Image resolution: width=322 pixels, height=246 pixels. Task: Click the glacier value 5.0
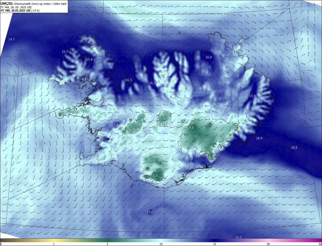point(155,176)
